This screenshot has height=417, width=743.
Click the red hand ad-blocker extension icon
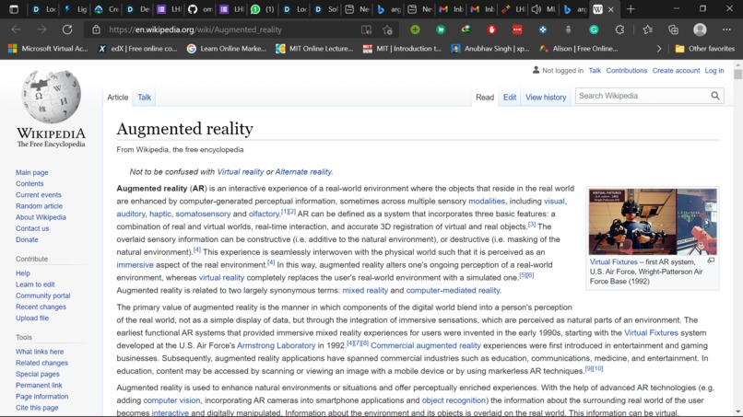[x=492, y=29]
